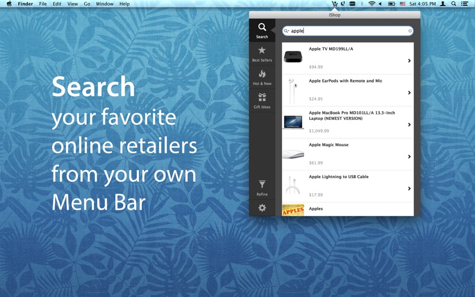Open Spotlight search icon
Viewport: 475px width, 297px height.
tap(454, 4)
